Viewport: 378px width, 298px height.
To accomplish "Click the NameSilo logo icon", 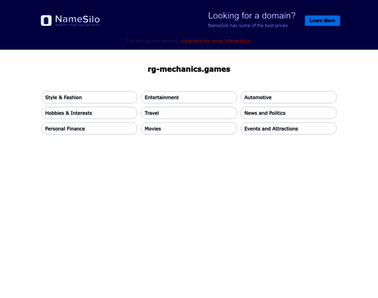I will (46, 20).
